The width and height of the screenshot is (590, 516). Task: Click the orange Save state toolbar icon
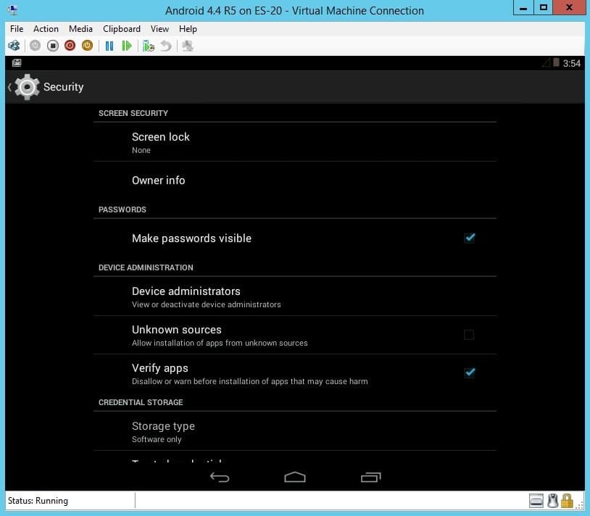coord(87,46)
